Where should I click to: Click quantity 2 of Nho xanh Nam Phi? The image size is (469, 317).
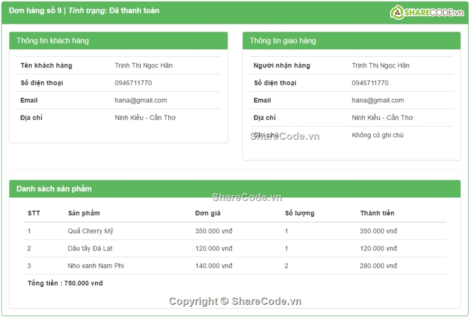click(286, 266)
